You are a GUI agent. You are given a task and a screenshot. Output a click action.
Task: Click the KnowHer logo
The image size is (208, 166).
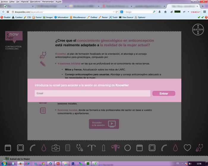[x=14, y=37]
